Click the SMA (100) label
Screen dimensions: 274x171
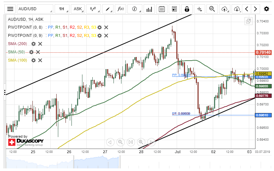point(18,60)
